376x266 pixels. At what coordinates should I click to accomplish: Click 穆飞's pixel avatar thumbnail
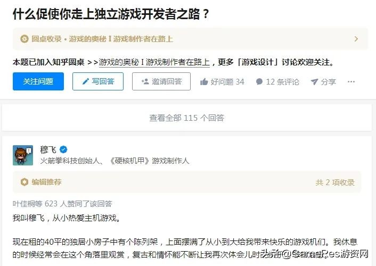click(x=23, y=155)
